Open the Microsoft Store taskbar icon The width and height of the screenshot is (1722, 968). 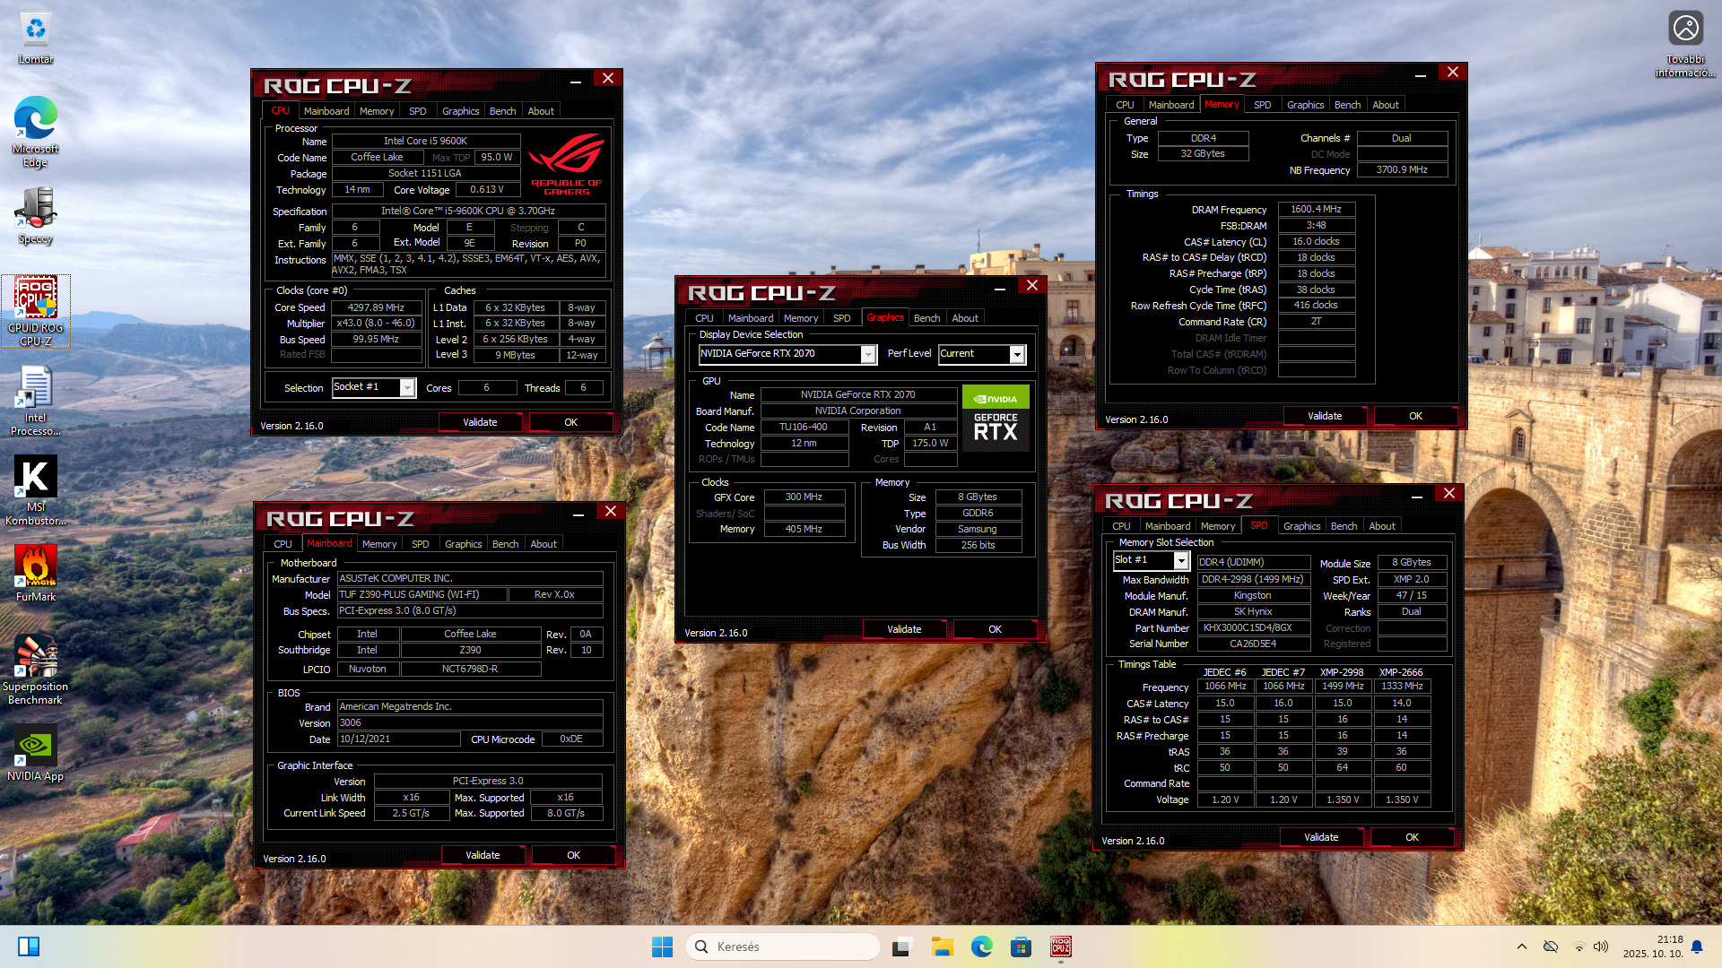click(1021, 946)
